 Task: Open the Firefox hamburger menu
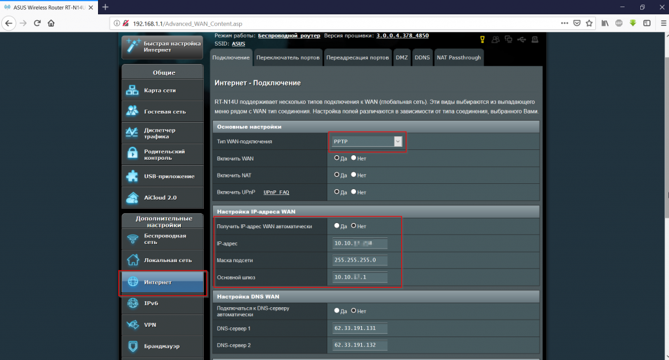click(x=663, y=23)
